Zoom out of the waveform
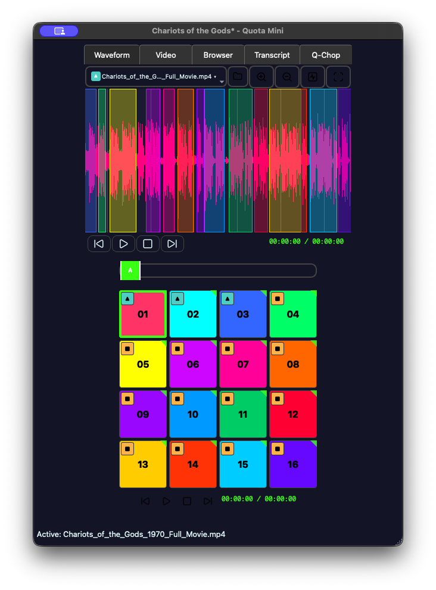 (287, 77)
